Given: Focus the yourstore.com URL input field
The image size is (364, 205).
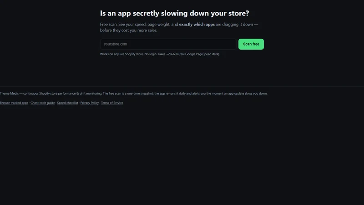Looking at the screenshot, I should (168, 44).
